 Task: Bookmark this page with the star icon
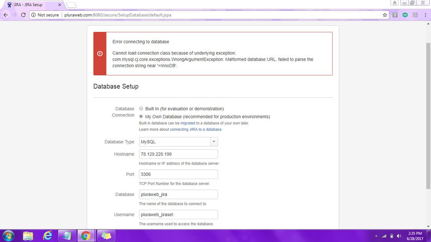[385, 15]
